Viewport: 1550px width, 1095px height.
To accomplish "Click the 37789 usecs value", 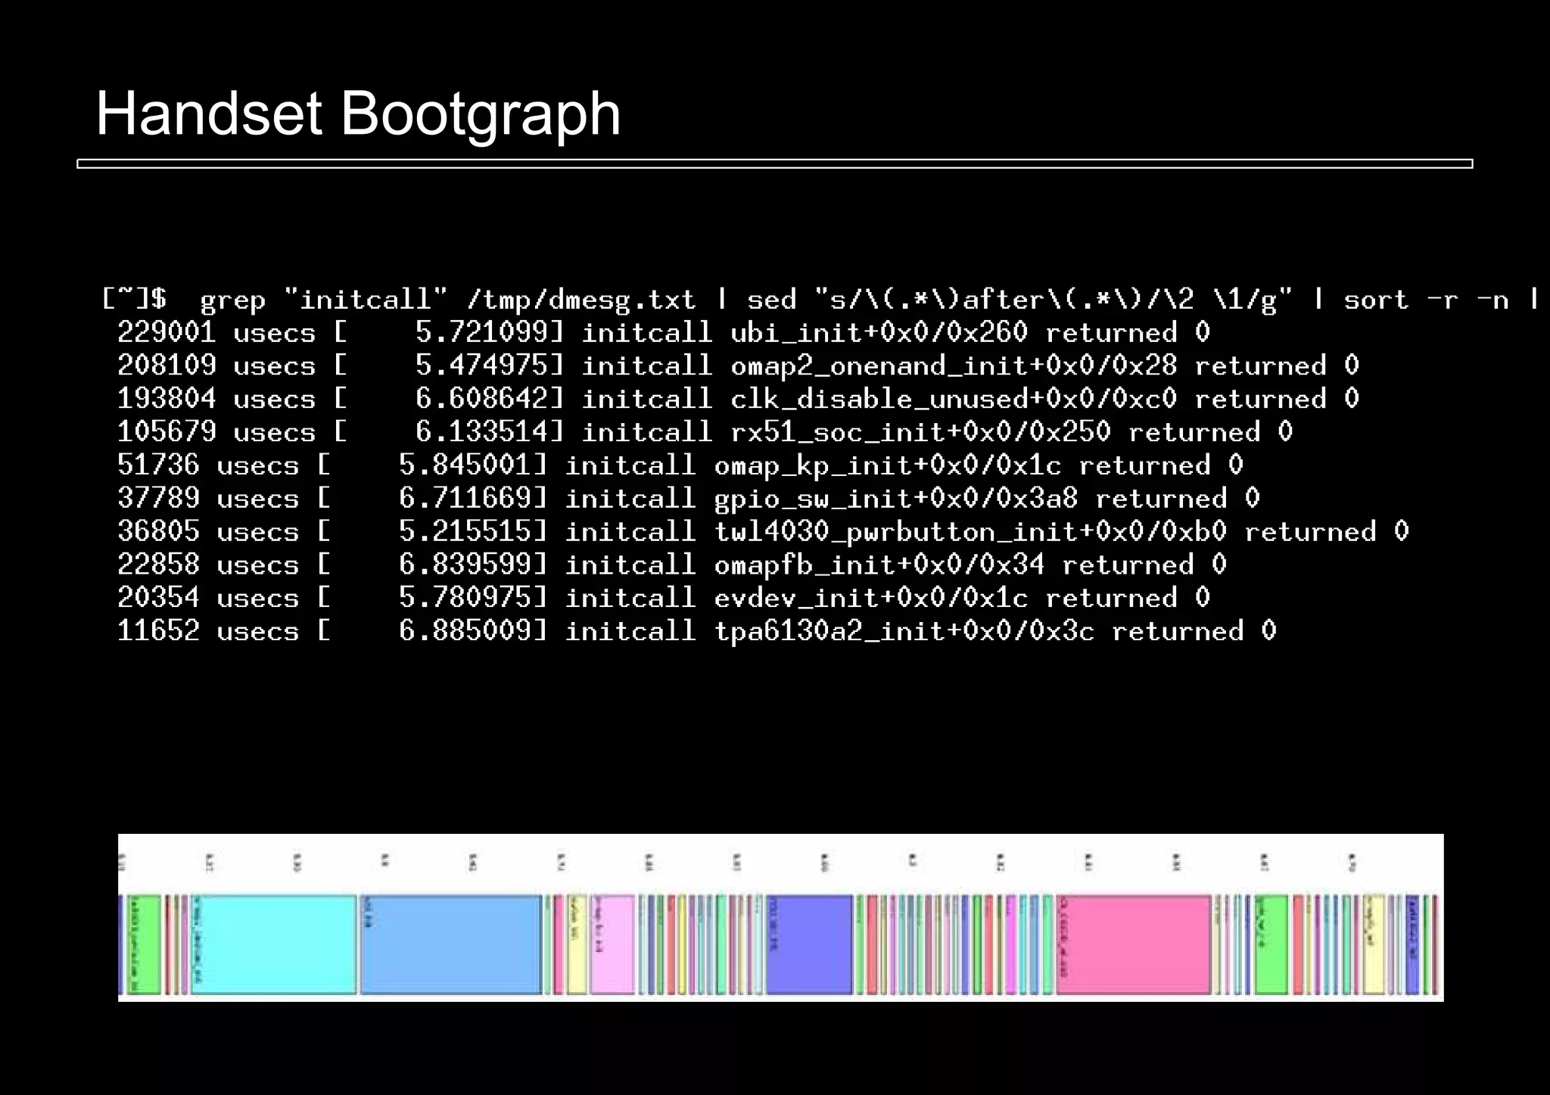I will point(208,498).
